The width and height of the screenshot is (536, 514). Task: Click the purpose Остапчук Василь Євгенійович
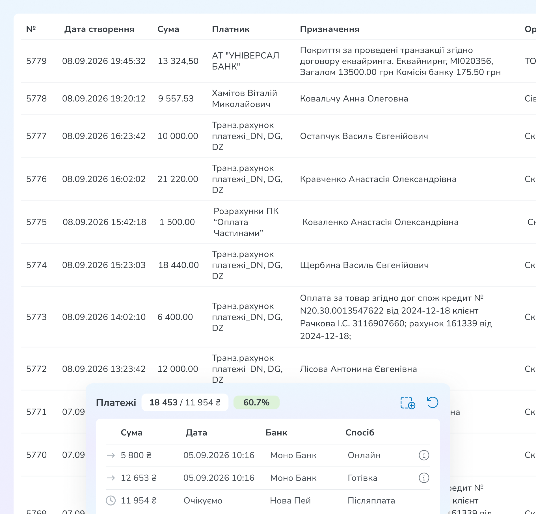364,136
